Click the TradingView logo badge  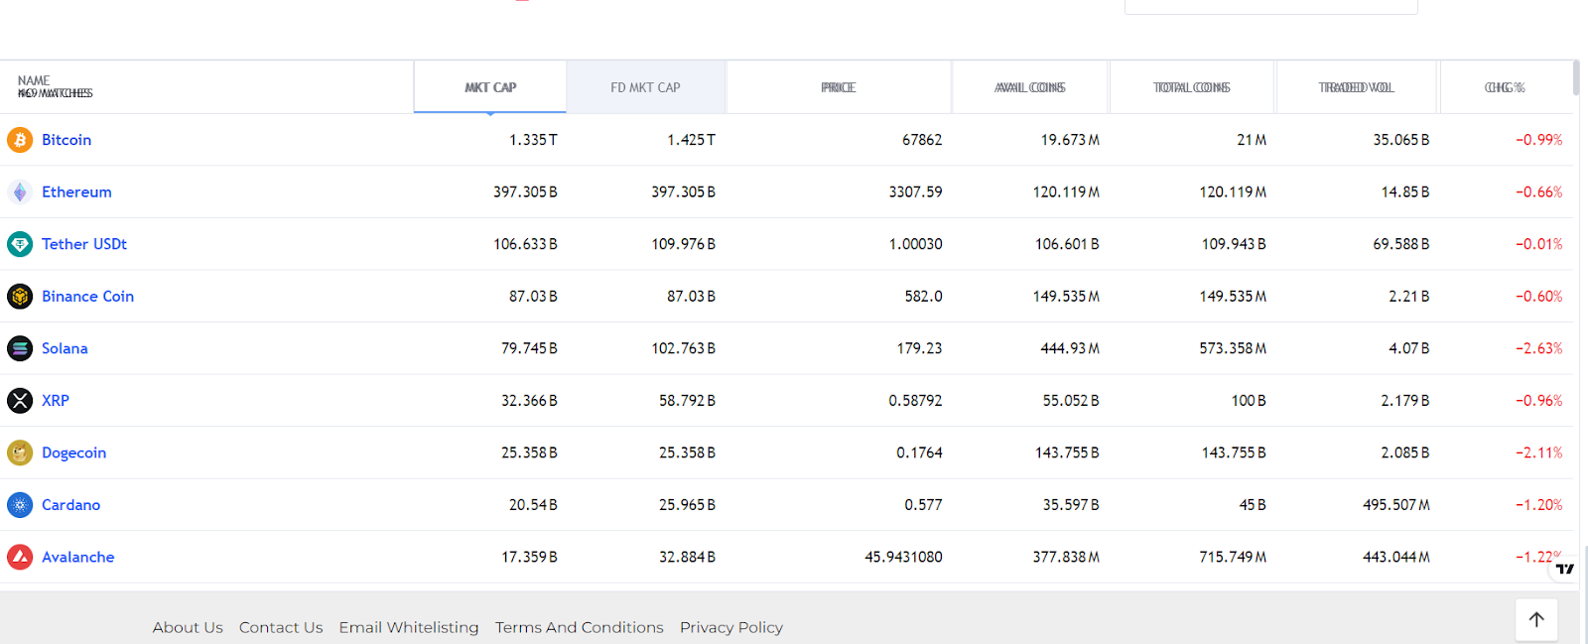[x=1565, y=569]
